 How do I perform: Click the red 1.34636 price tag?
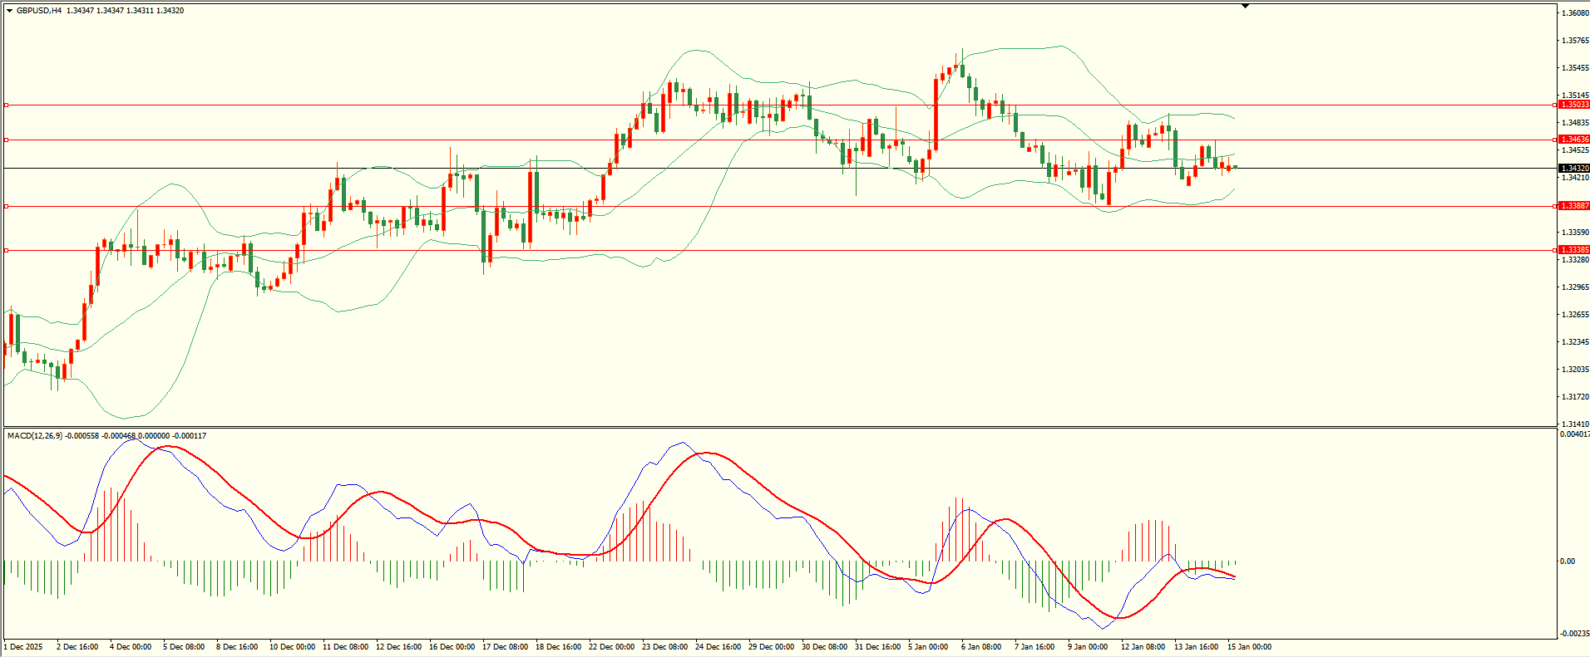coord(1573,140)
